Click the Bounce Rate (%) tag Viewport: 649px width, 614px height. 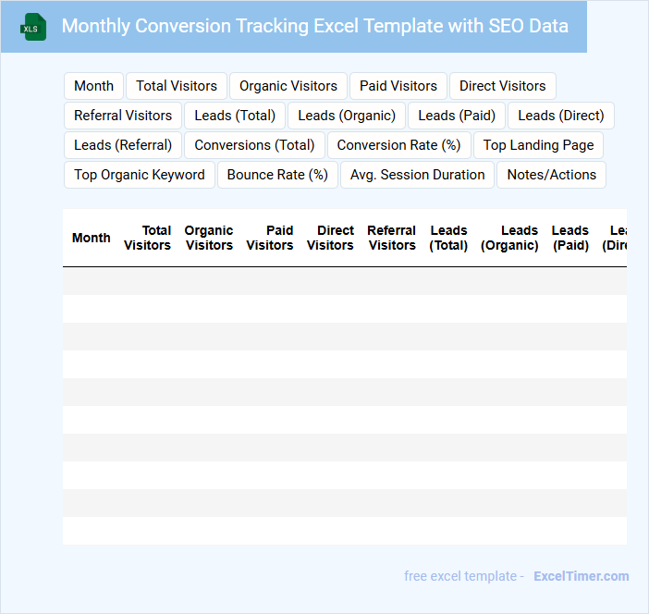277,175
